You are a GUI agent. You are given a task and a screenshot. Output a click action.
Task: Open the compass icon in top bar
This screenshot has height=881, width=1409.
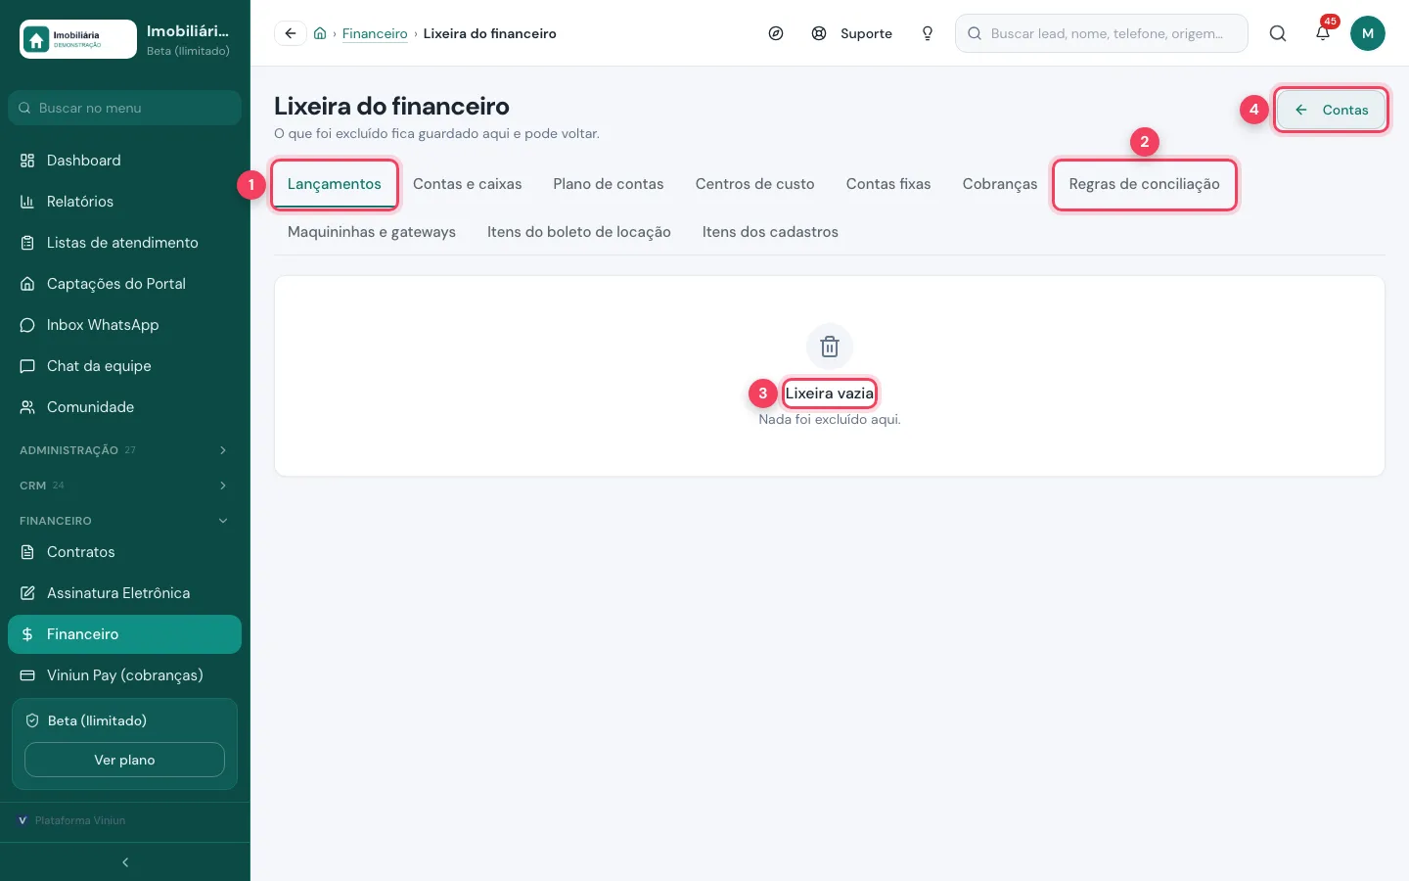[x=776, y=33]
